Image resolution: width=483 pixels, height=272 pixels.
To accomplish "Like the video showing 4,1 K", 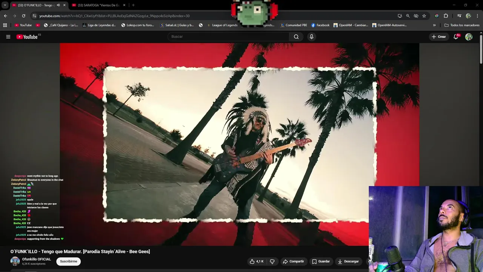I will (x=256, y=261).
